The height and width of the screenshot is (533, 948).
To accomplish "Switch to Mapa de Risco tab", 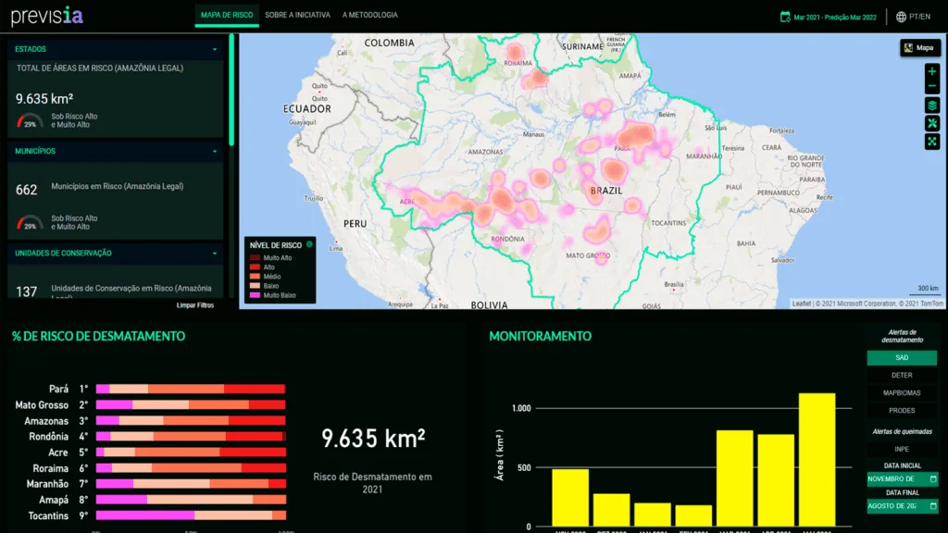I will pyautogui.click(x=227, y=15).
